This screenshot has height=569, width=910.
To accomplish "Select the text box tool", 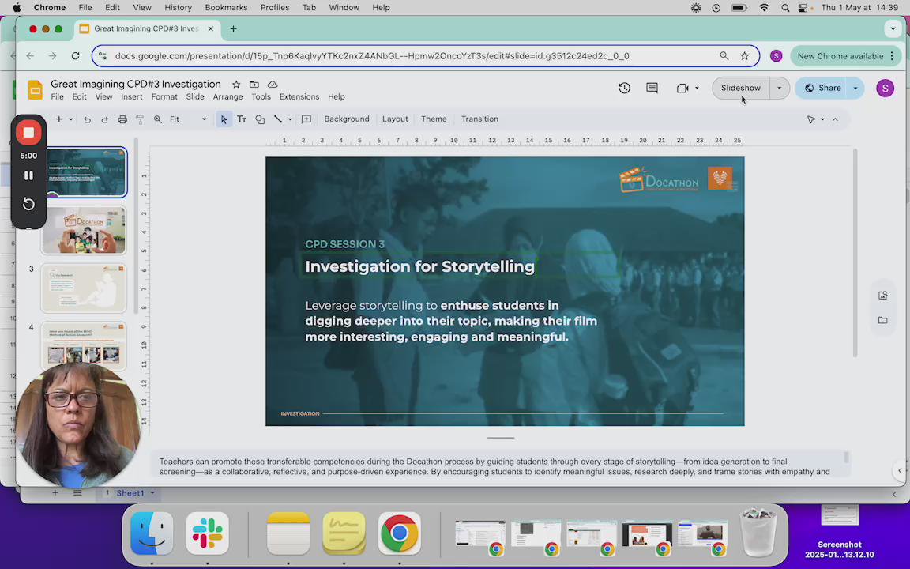I will click(x=242, y=119).
